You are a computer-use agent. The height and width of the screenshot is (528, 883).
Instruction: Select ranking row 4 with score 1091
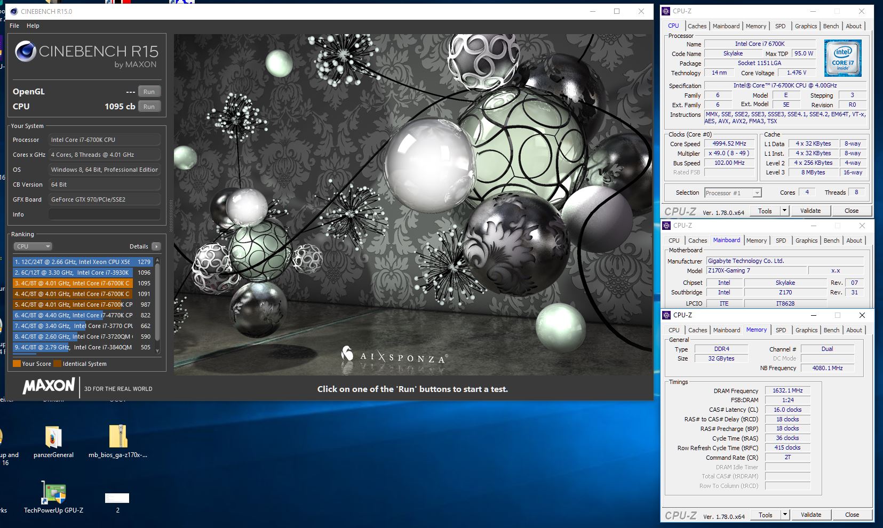[x=83, y=294]
